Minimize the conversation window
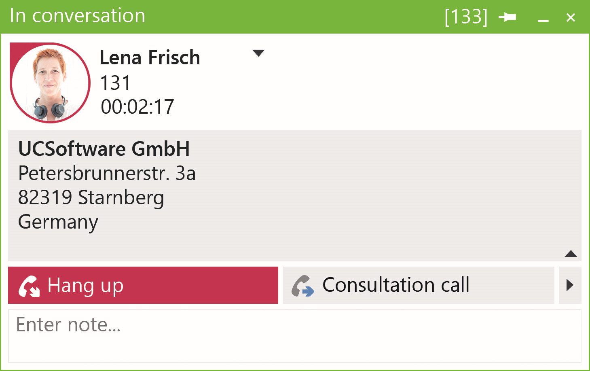This screenshot has width=590, height=371. 543,18
